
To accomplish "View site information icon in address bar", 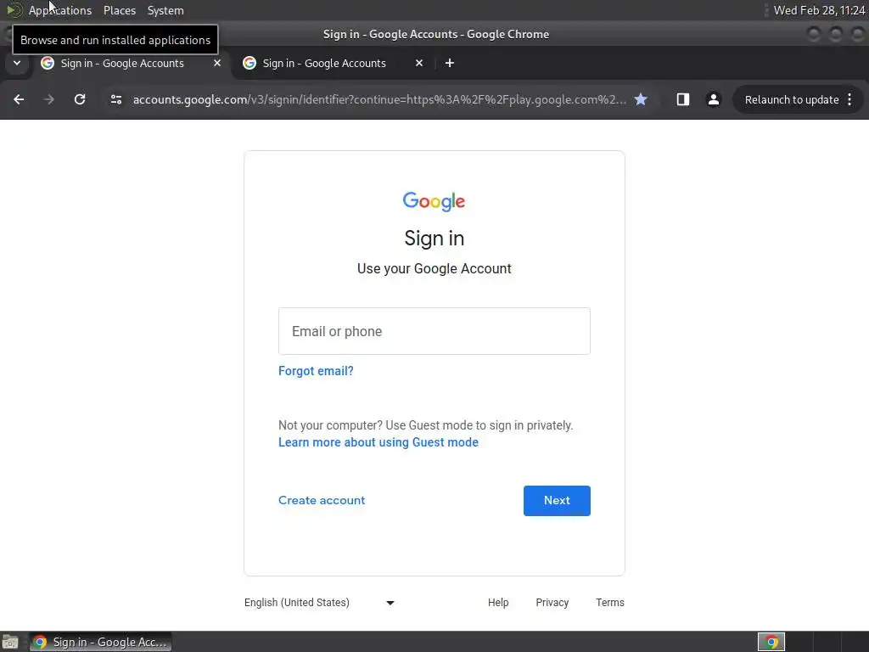I will click(115, 99).
